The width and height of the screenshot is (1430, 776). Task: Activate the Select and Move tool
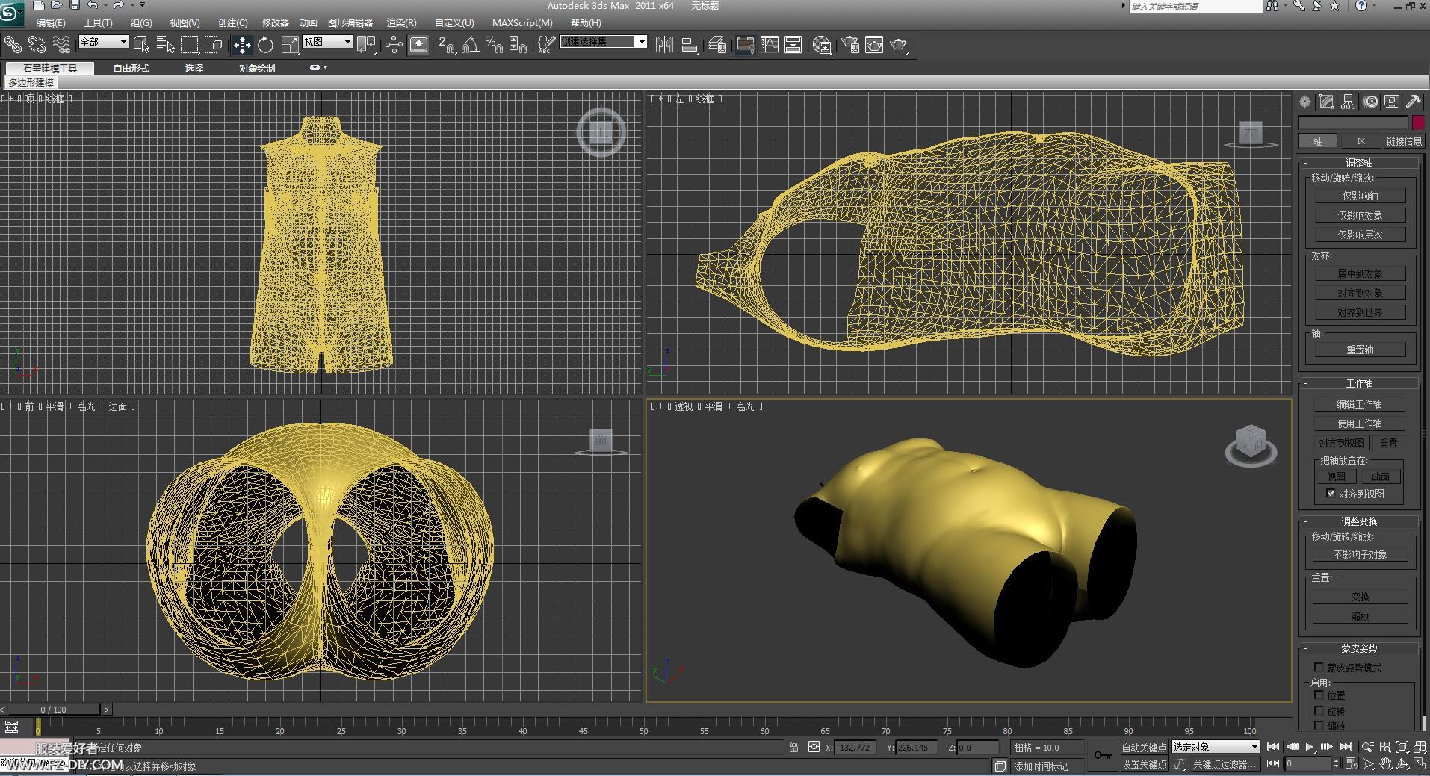pos(242,45)
